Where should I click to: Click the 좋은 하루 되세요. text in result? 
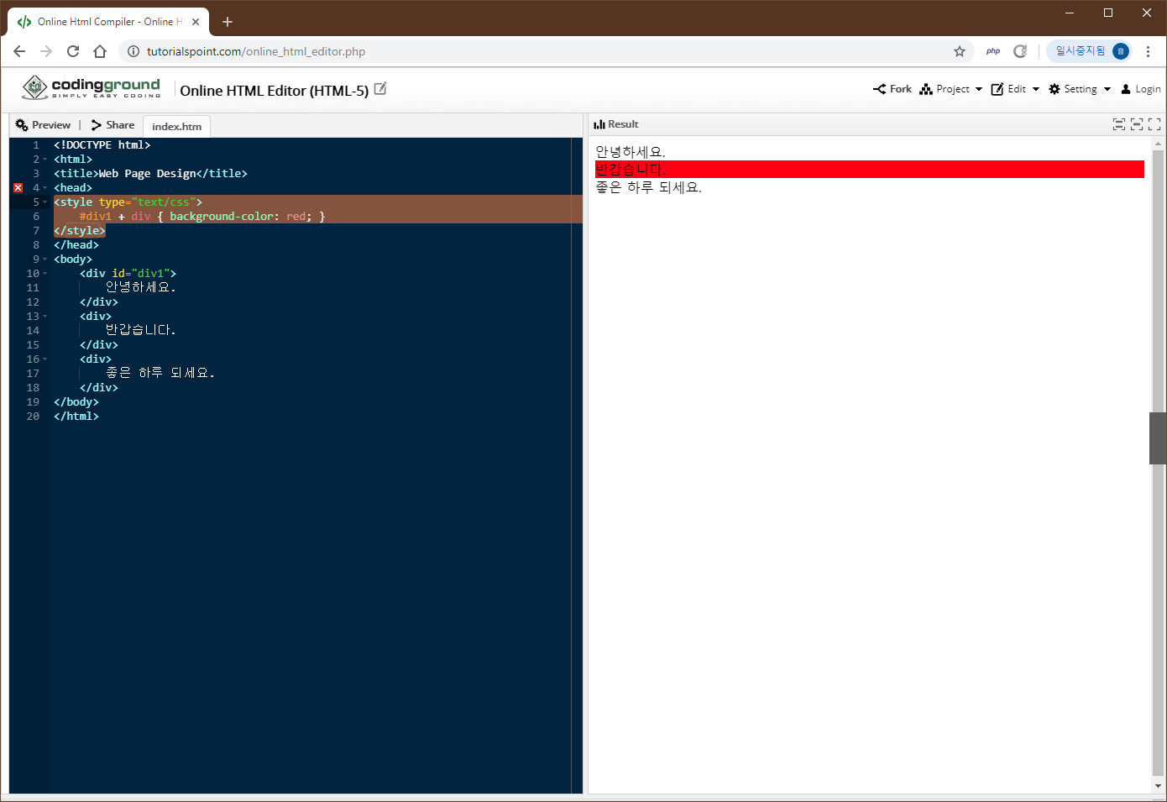click(648, 187)
